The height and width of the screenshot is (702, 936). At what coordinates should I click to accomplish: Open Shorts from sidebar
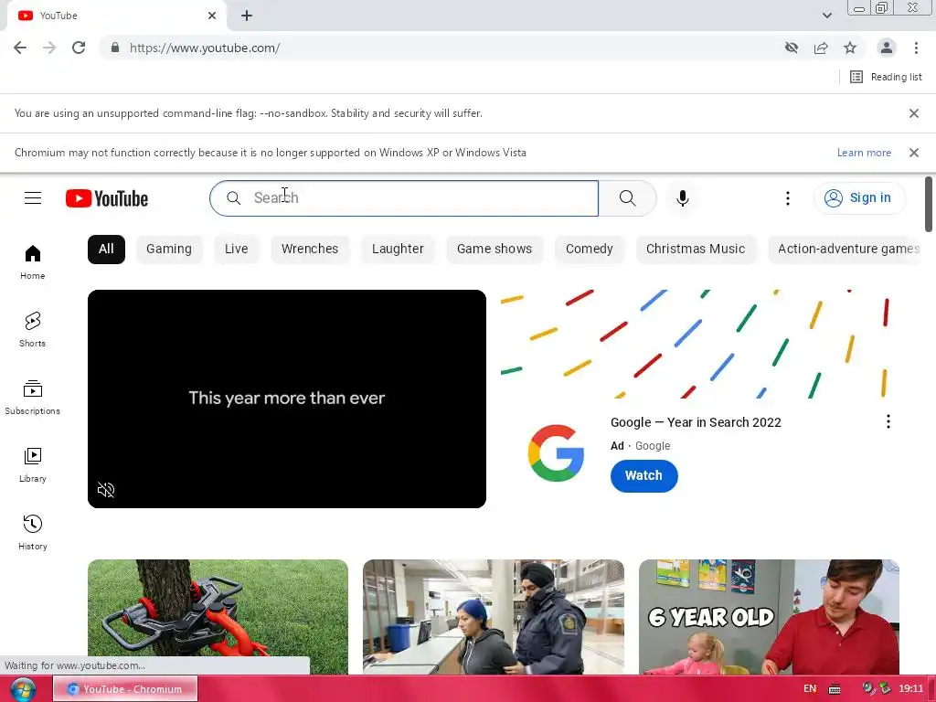pos(33,329)
